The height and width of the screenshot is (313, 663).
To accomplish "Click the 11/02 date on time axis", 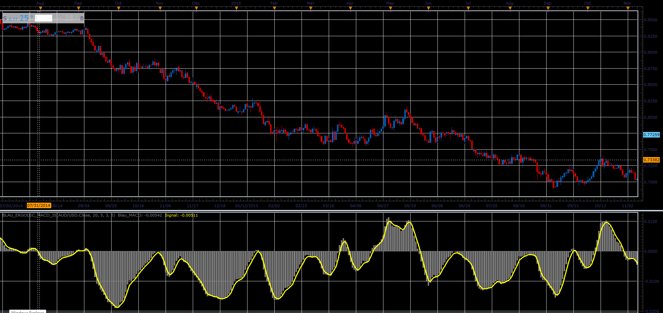I will [627, 206].
